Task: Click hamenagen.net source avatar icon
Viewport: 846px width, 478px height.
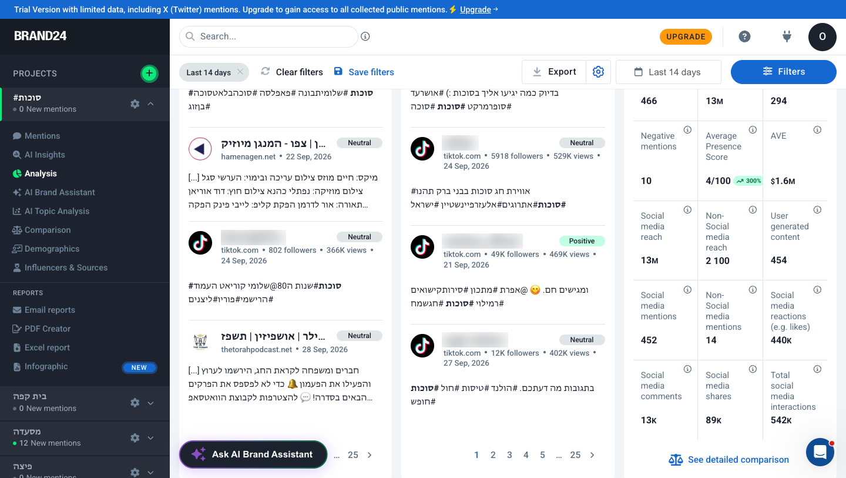Action: coord(200,149)
